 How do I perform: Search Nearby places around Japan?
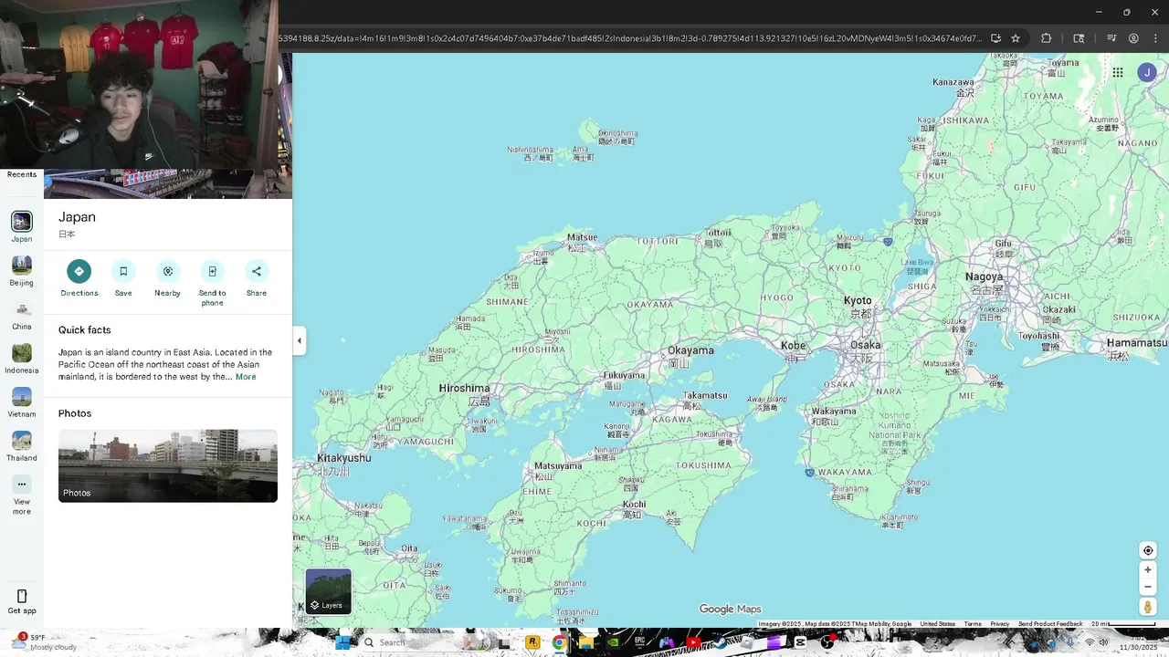click(167, 271)
